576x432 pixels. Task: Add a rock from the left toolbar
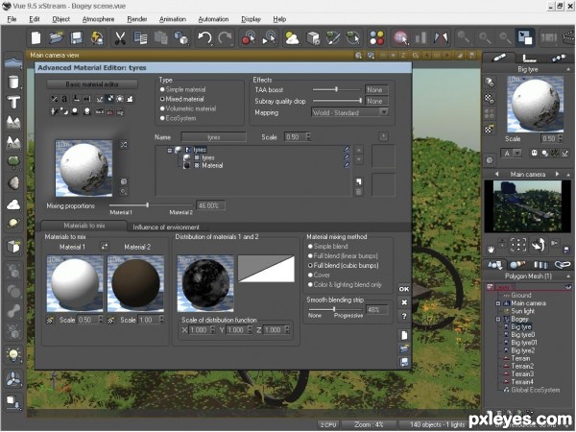pyautogui.click(x=13, y=182)
